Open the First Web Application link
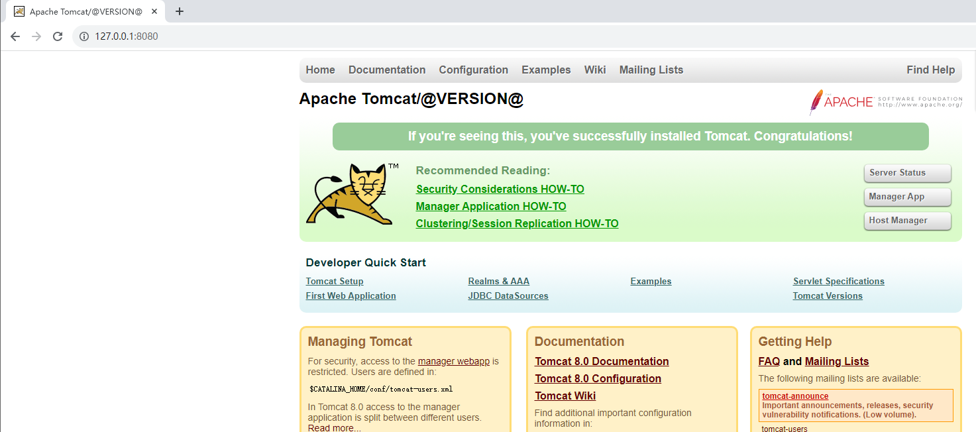 click(351, 296)
